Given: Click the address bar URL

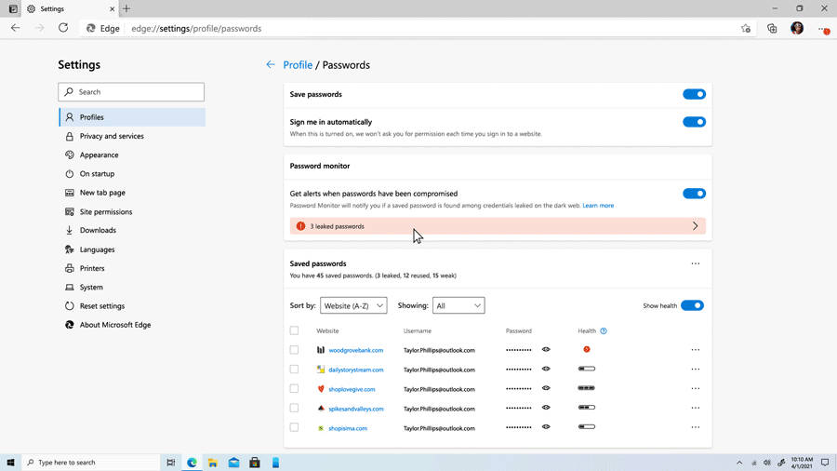Looking at the screenshot, I should click(x=196, y=28).
